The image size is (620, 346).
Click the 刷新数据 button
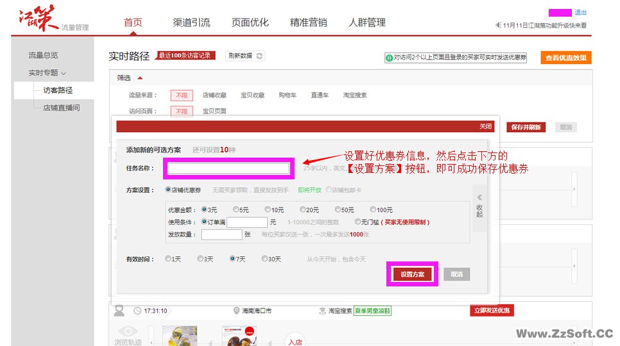[x=245, y=56]
